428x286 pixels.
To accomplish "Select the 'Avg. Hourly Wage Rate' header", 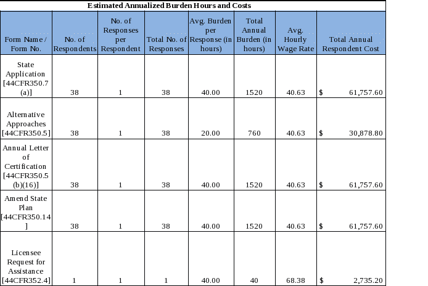I will [296, 33].
